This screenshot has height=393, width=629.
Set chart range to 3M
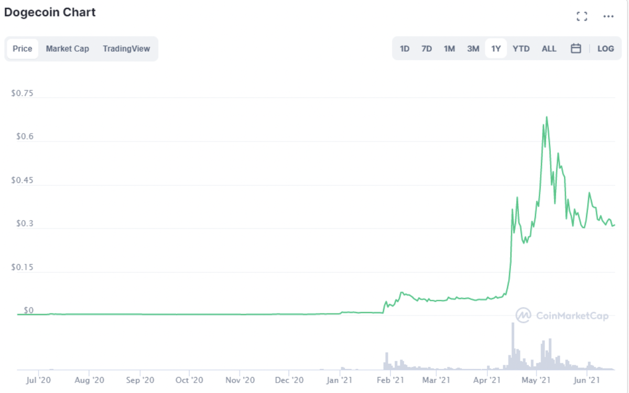473,49
